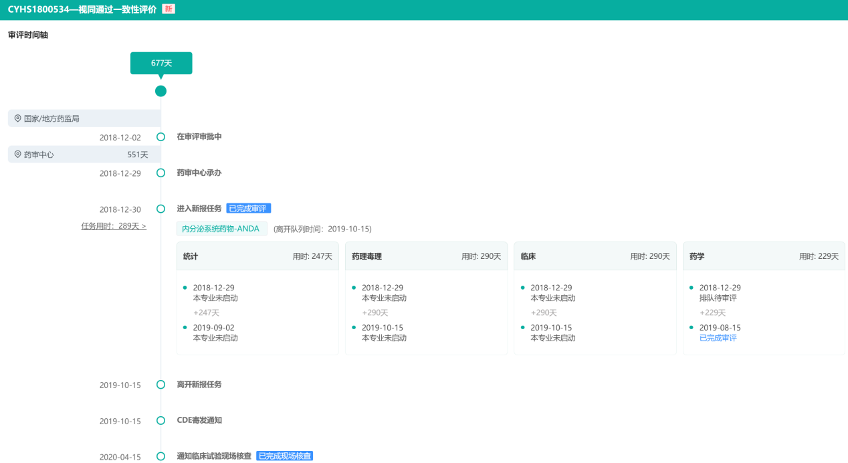848x463 pixels.
Task: Open the 药理毒理 review card header
Action: (426, 256)
